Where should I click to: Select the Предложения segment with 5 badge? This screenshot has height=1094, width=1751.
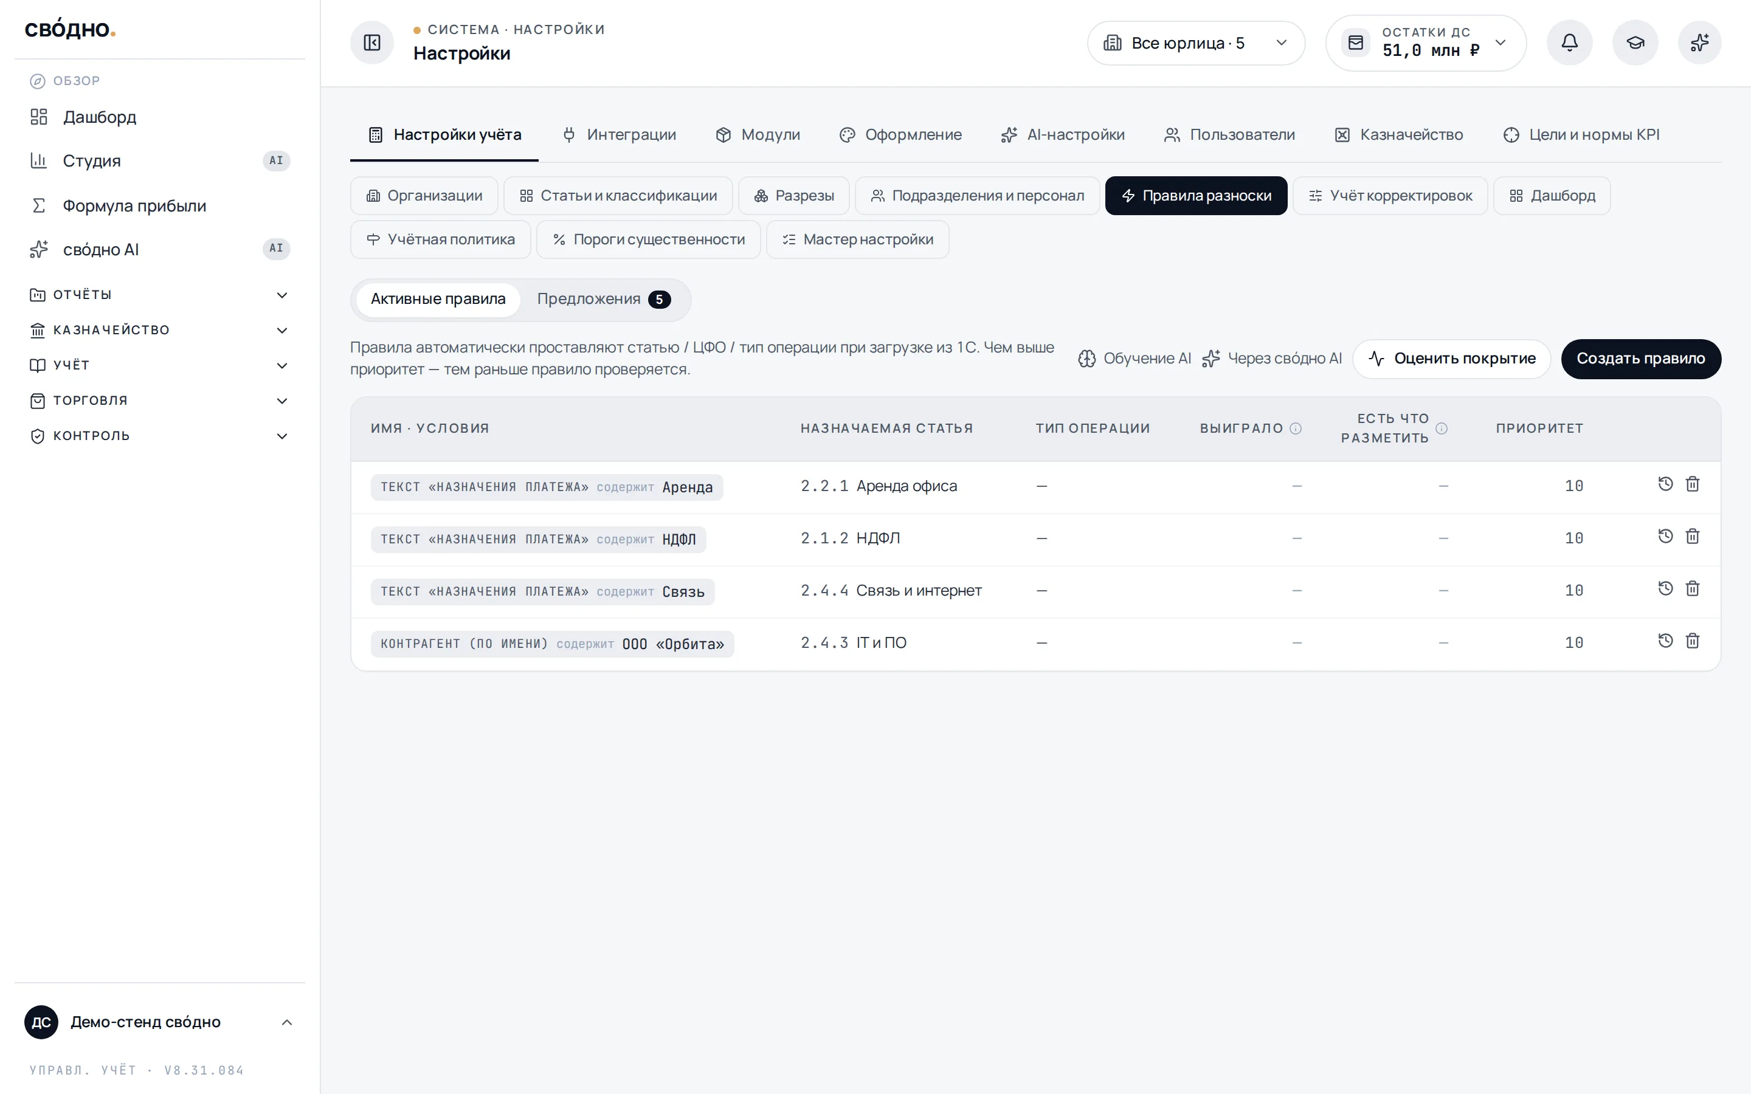click(604, 300)
